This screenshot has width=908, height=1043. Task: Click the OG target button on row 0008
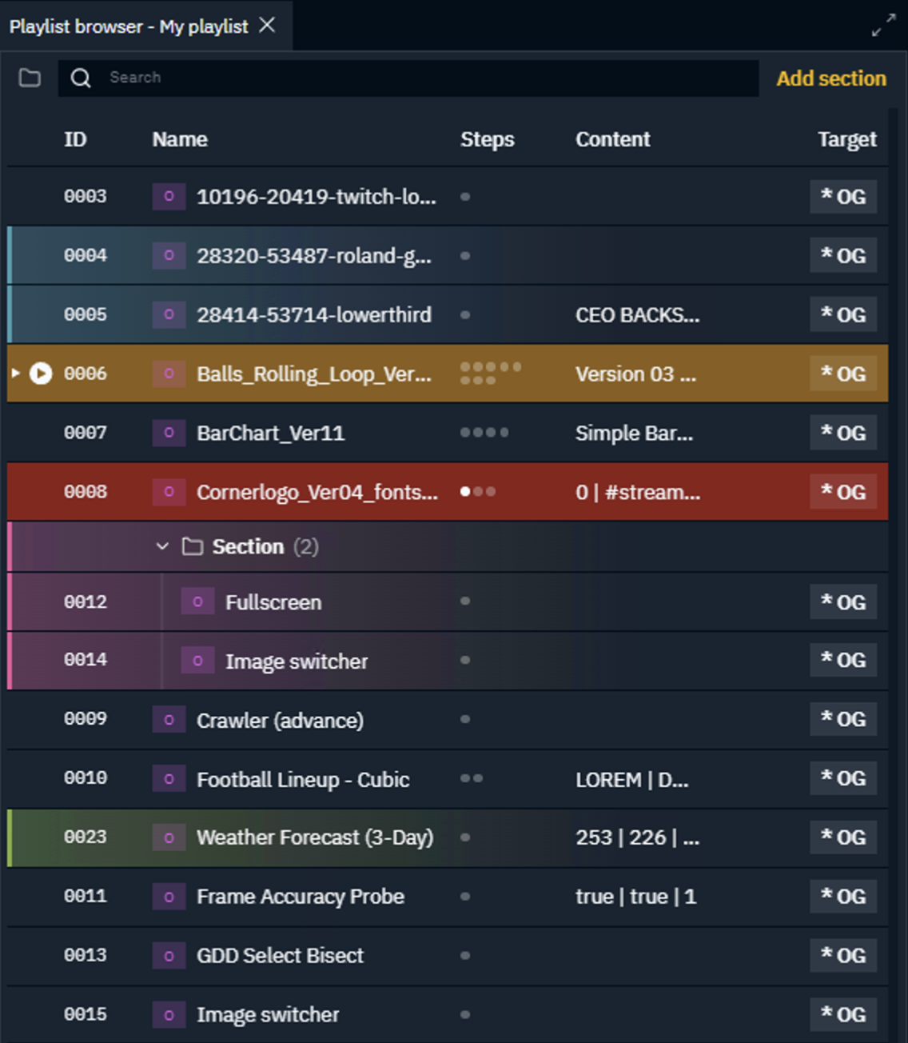(x=843, y=492)
